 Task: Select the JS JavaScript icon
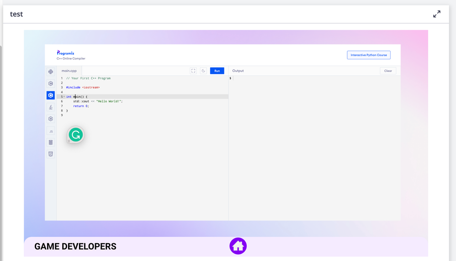click(x=51, y=131)
